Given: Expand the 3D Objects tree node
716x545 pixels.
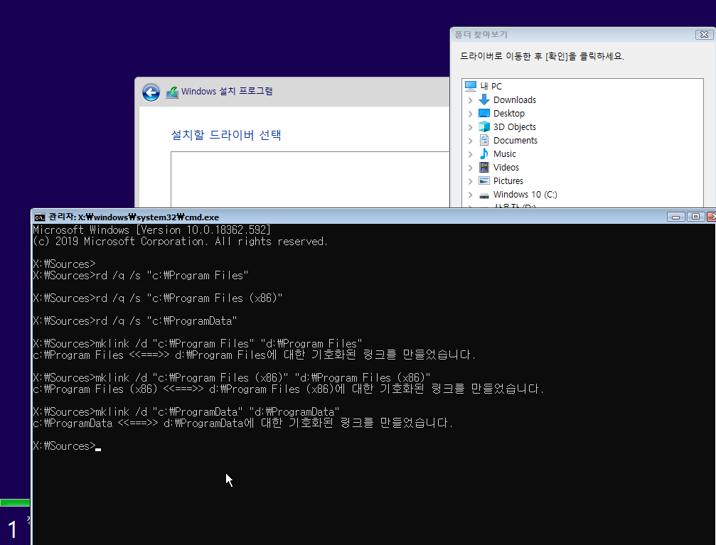Looking at the screenshot, I should coord(470,127).
